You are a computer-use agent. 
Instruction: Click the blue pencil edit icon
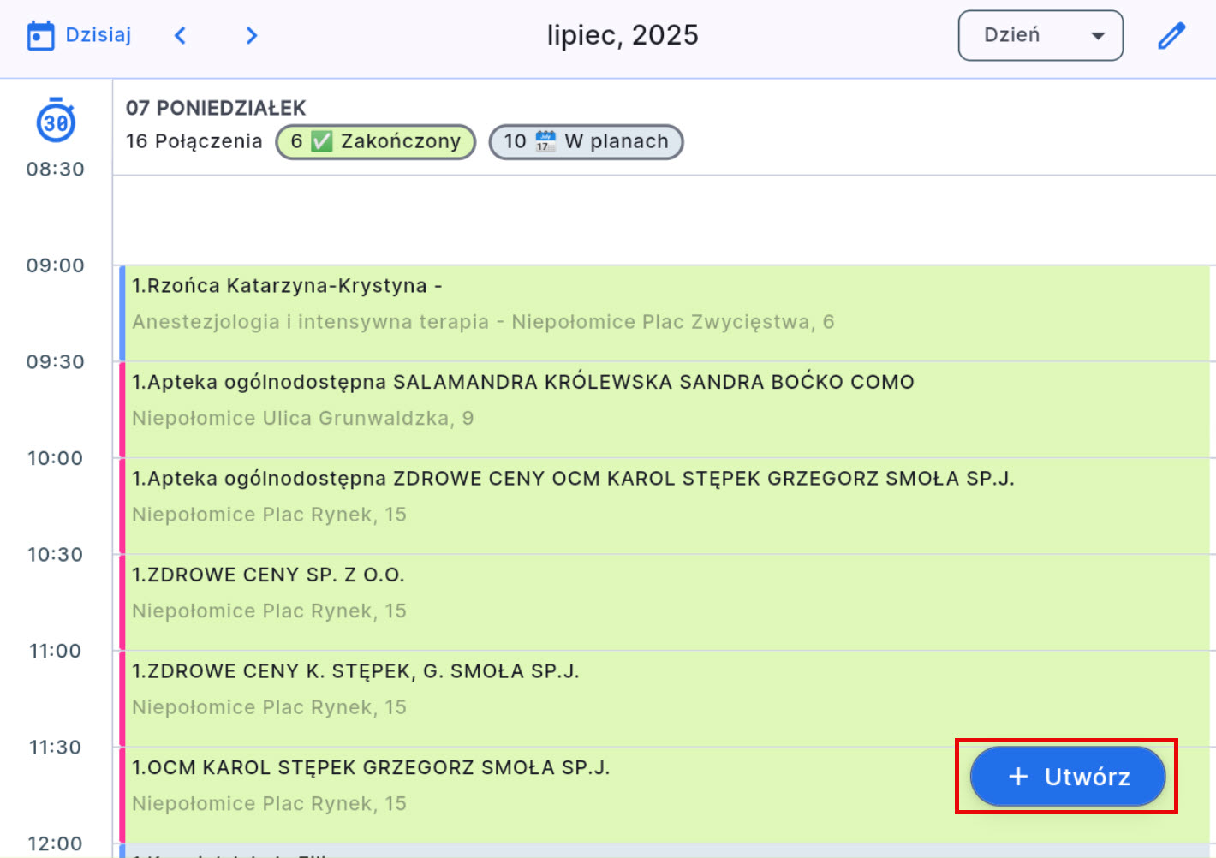click(x=1171, y=36)
